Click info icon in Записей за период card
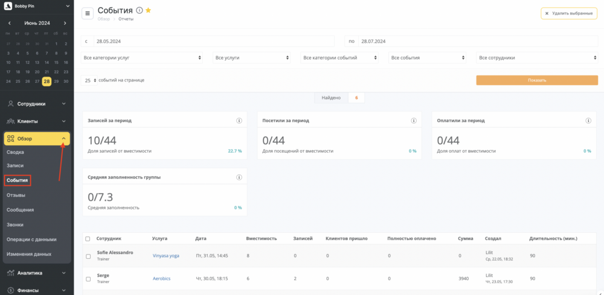Screen dimensions: 604x295 coord(239,121)
